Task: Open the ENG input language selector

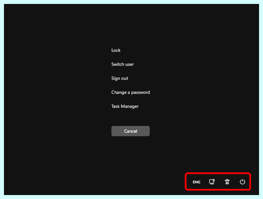Action: (196, 182)
